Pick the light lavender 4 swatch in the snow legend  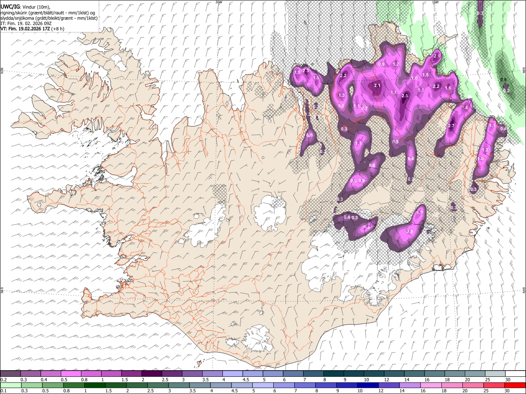(x=233, y=374)
